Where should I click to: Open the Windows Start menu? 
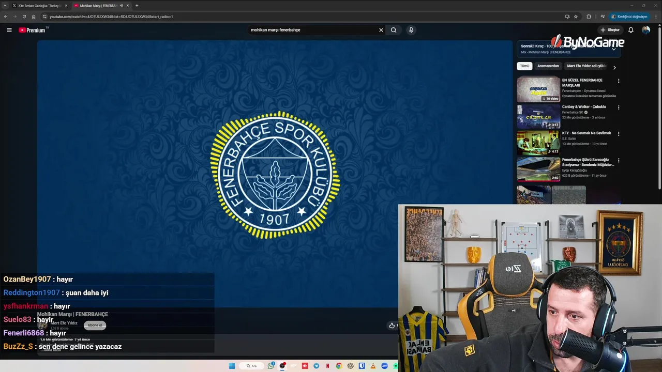coord(232,366)
